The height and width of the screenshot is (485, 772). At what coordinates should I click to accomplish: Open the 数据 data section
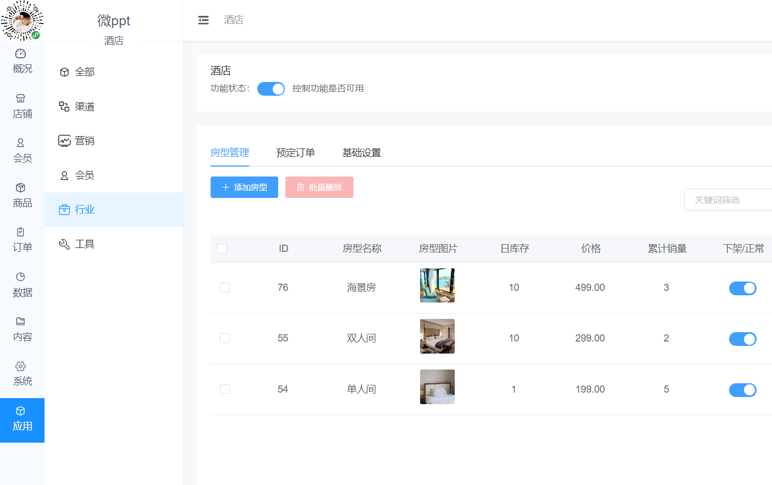pos(22,285)
